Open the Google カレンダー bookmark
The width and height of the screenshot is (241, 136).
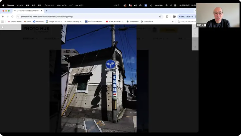coord(54,22)
